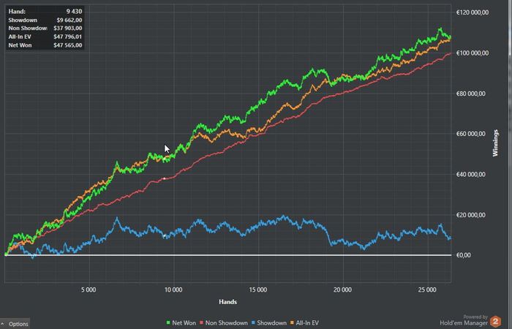Image resolution: width=512 pixels, height=329 pixels.
Task: Open the Options panel button
Action: pos(15,323)
